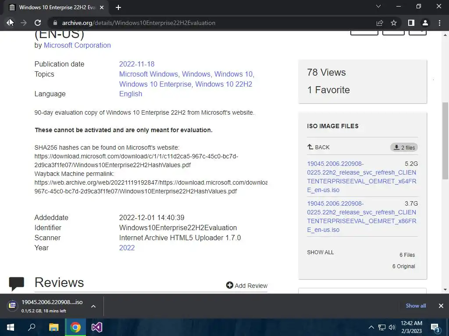
Task: Bookmark this page with the star icon
Action: [x=394, y=23]
